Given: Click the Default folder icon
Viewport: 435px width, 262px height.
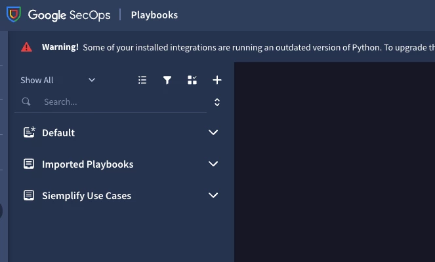Looking at the screenshot, I should coord(29,132).
